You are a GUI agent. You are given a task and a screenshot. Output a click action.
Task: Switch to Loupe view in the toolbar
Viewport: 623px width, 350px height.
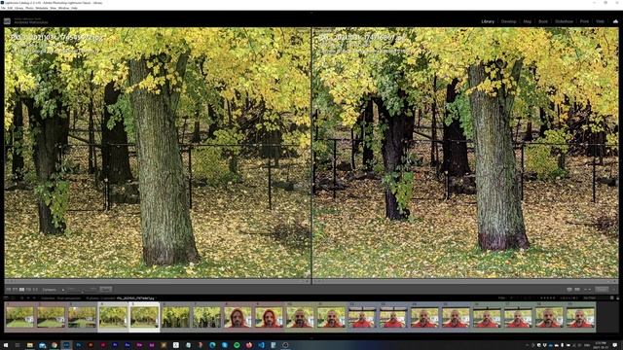tap(15, 290)
